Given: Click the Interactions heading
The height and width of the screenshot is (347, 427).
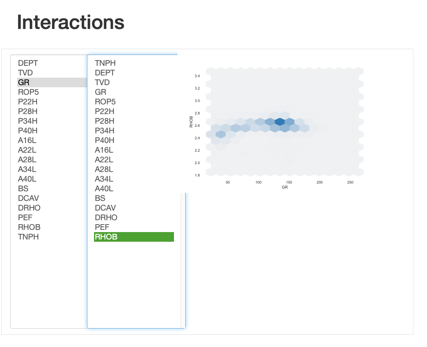Looking at the screenshot, I should 70,22.
